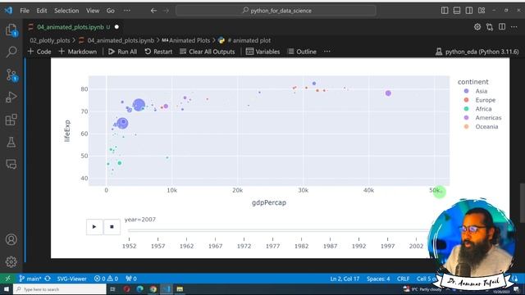Viewport: 525px width, 295px height.
Task: Open More Actions ellipsis in editor title
Action: pos(514,27)
